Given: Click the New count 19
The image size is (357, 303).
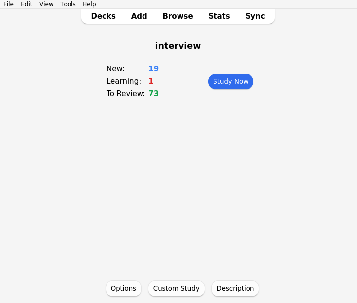Looking at the screenshot, I should [154, 68].
